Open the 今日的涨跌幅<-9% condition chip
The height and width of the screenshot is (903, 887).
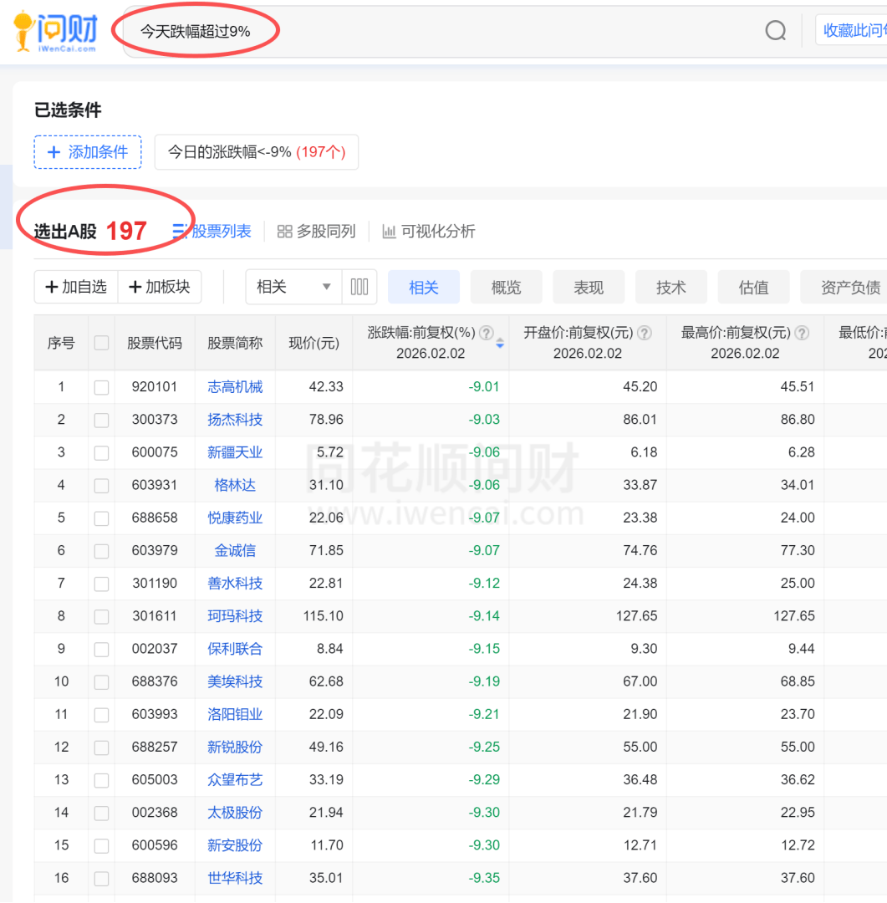(x=257, y=152)
